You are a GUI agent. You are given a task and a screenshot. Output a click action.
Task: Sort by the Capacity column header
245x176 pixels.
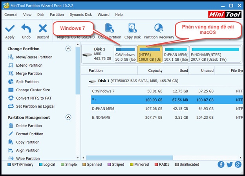(150, 71)
